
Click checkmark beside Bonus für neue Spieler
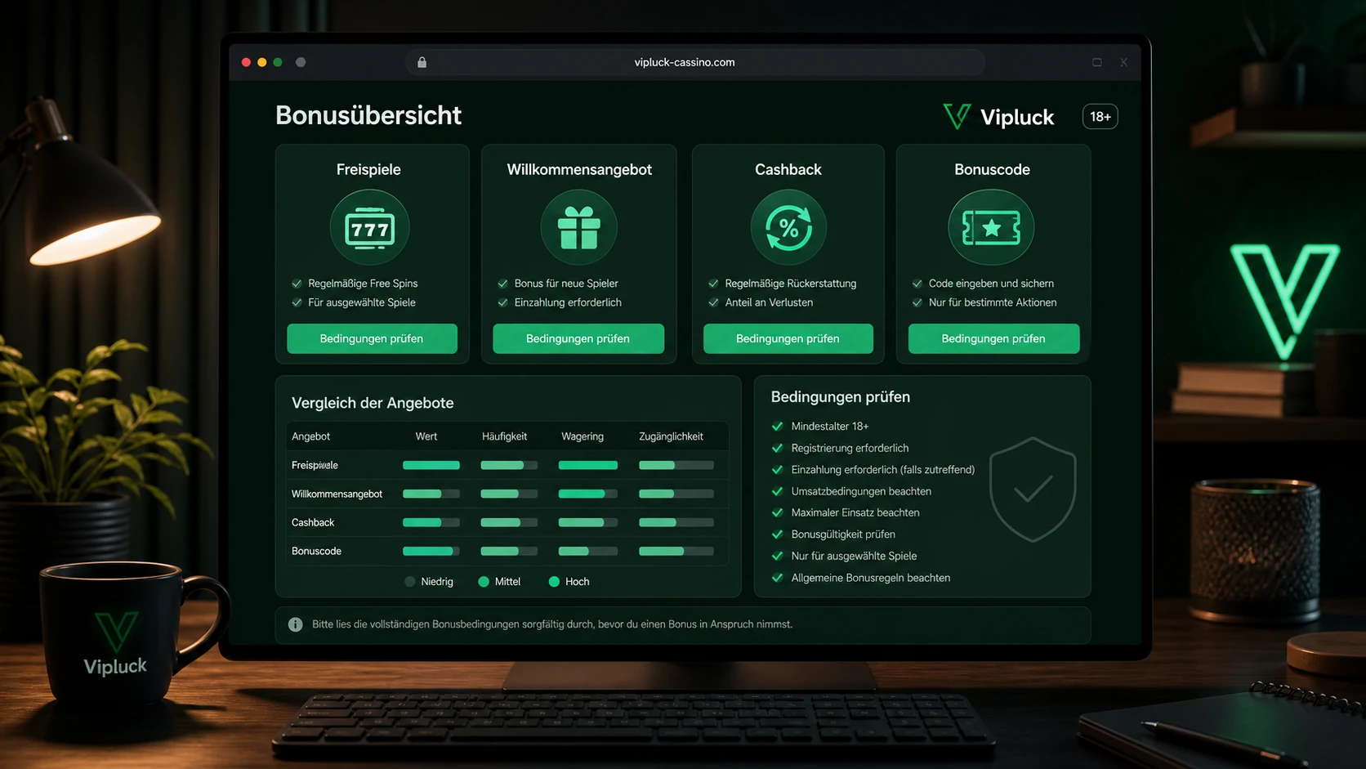click(x=502, y=284)
